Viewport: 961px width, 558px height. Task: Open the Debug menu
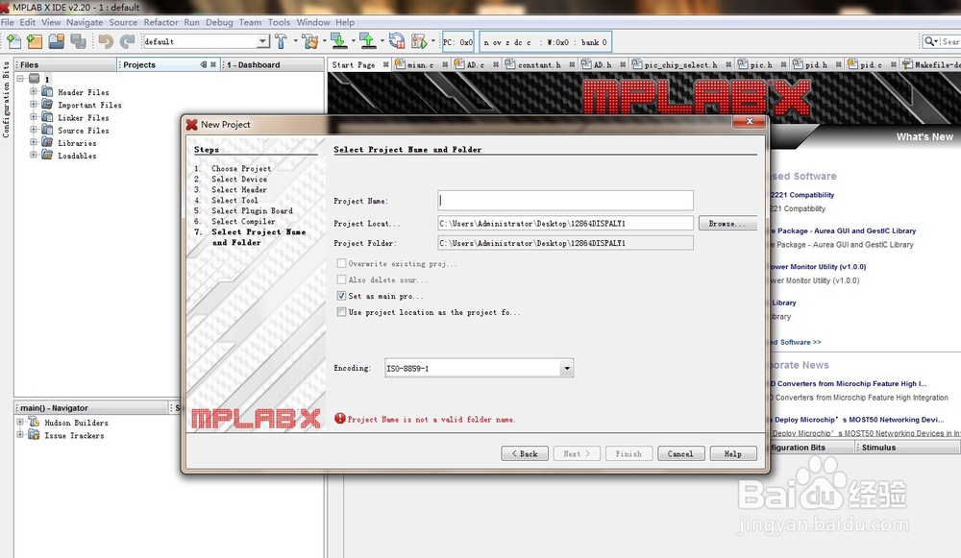(219, 22)
